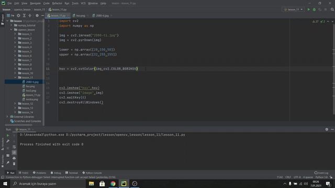Jump to next highlighted error arrow

pyautogui.click(x=332, y=21)
